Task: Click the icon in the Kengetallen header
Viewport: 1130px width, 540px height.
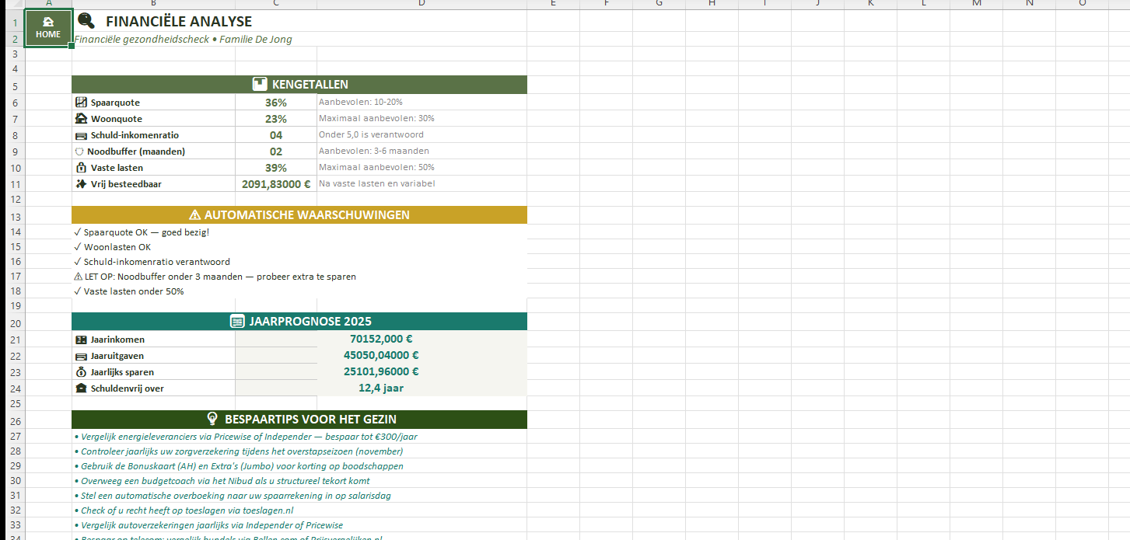Action: pos(261,85)
